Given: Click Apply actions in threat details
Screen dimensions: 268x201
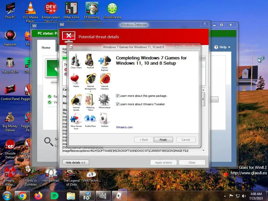Looking at the screenshot, I should [163, 162].
